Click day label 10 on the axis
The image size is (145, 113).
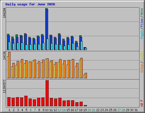47,110
